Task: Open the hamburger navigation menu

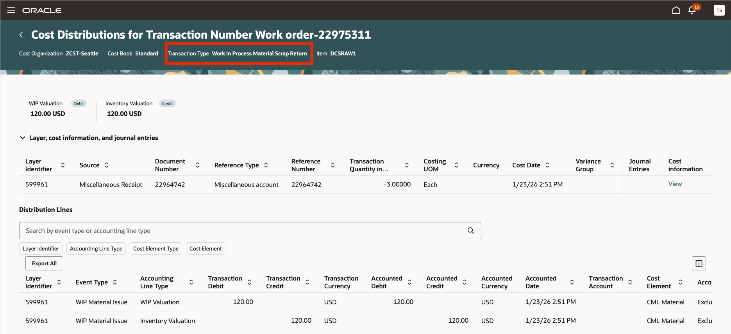Action: coord(11,10)
